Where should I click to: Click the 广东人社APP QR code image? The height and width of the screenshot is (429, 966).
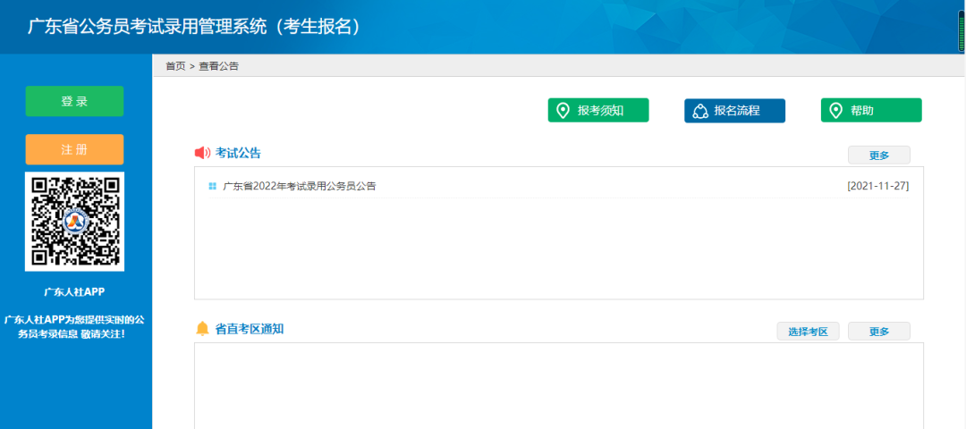[x=74, y=222]
